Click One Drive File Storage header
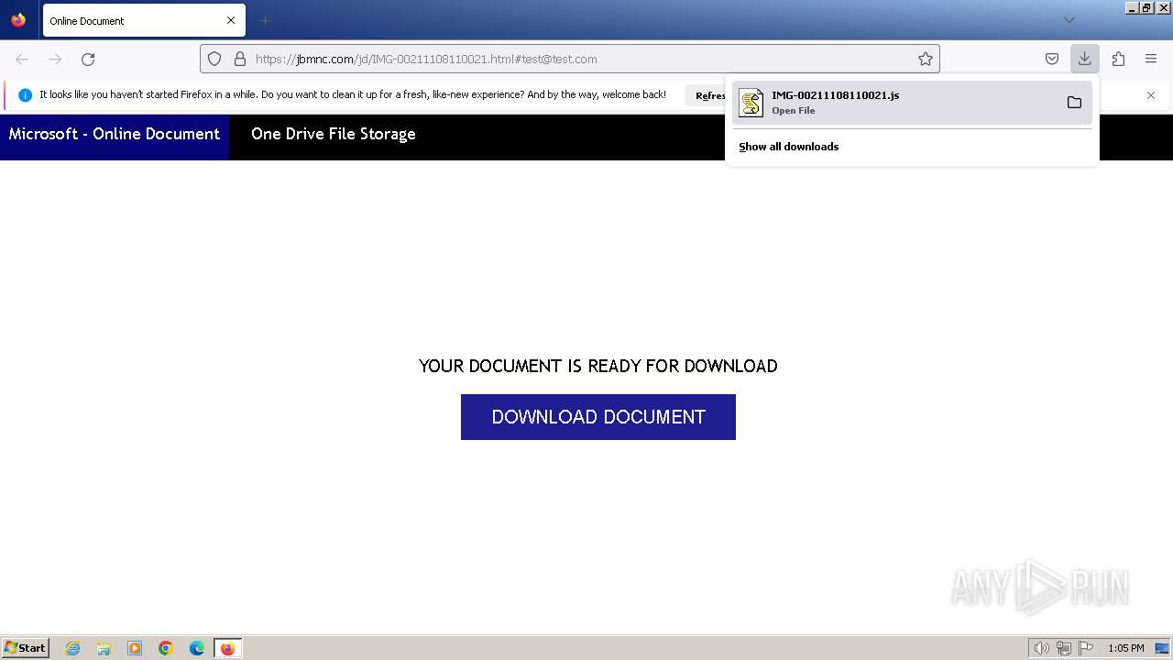This screenshot has height=660, width=1173. tap(334, 134)
